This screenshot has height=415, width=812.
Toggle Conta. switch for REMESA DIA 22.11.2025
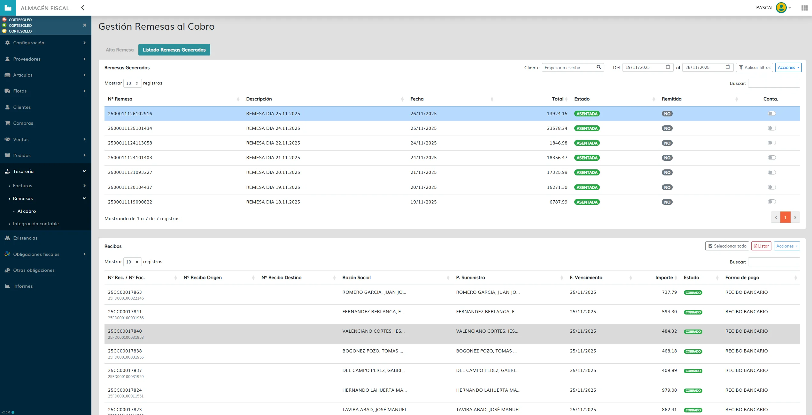tap(772, 143)
